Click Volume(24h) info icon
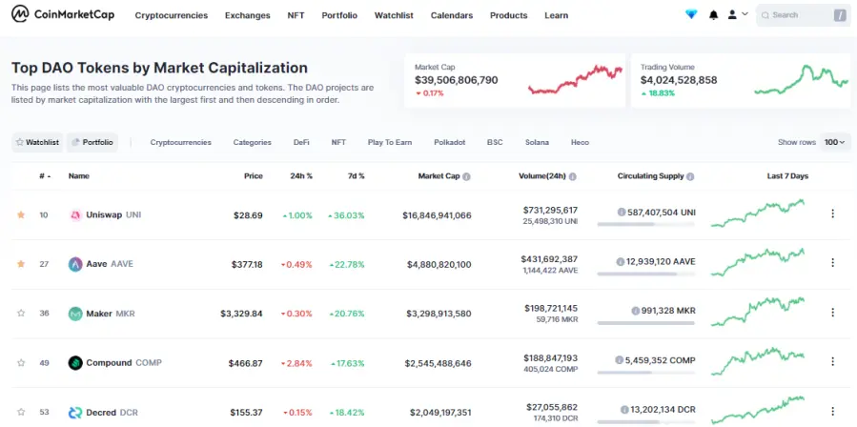Screen dimensions: 857x427 click(x=572, y=176)
